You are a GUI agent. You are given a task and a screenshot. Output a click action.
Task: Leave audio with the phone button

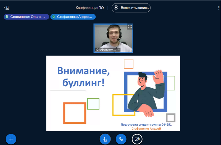pos(121,139)
